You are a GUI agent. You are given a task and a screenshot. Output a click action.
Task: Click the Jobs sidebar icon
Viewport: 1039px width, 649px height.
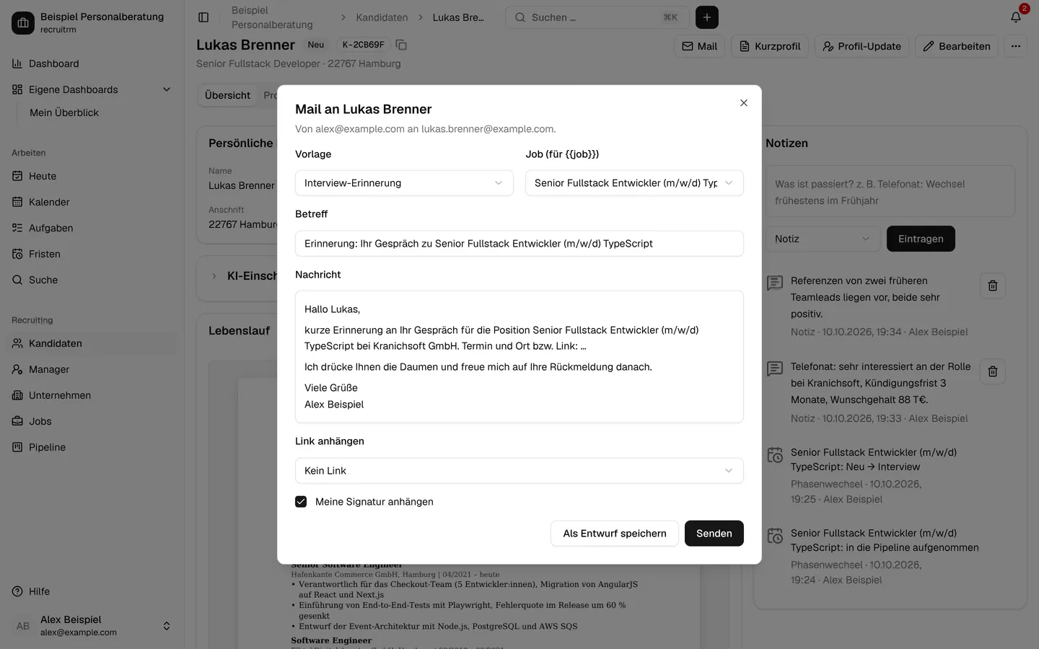pos(17,421)
